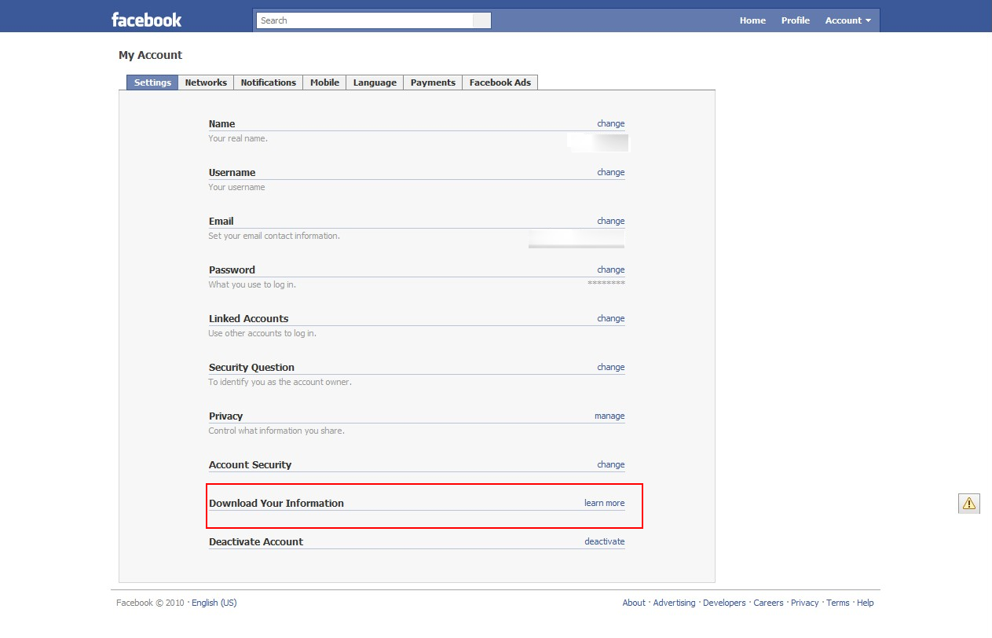The image size is (992, 638).
Task: Click 'To identify you as the account owner.' text
Action: coord(280,382)
